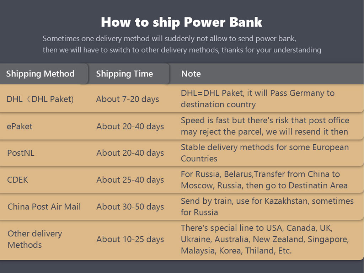This screenshot has height=273, width=364.
Task: Click note about post office rejecting parcel
Action: coord(265,126)
